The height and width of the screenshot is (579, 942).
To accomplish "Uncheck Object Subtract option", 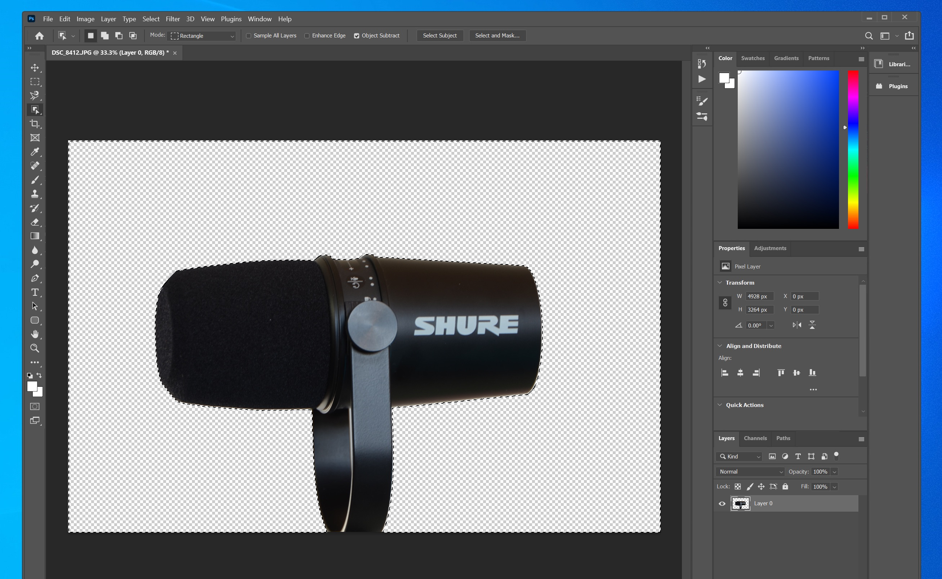I will pyautogui.click(x=356, y=36).
